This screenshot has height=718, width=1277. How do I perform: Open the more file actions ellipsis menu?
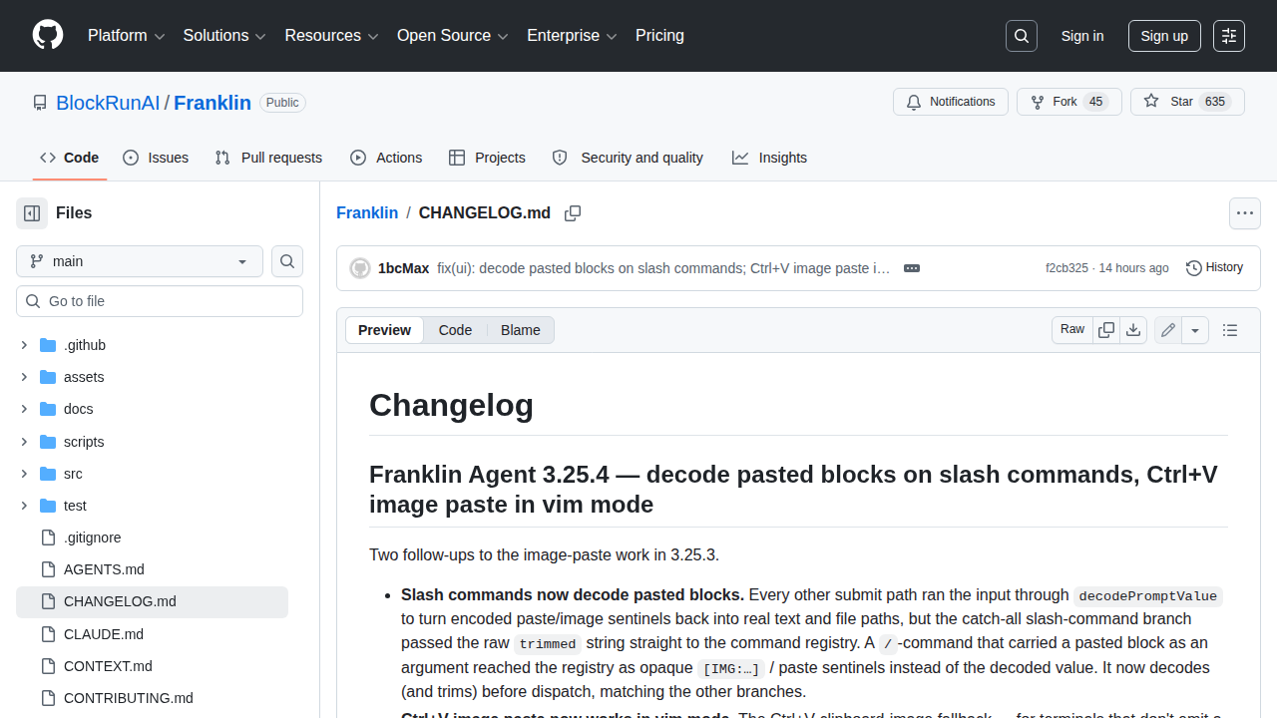point(1245,213)
